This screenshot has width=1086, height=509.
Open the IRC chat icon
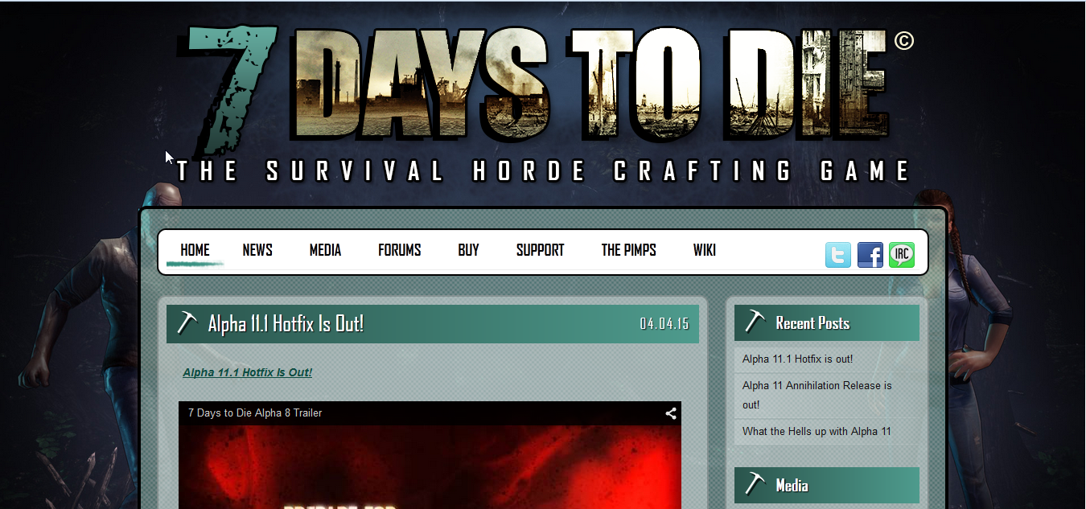click(902, 255)
